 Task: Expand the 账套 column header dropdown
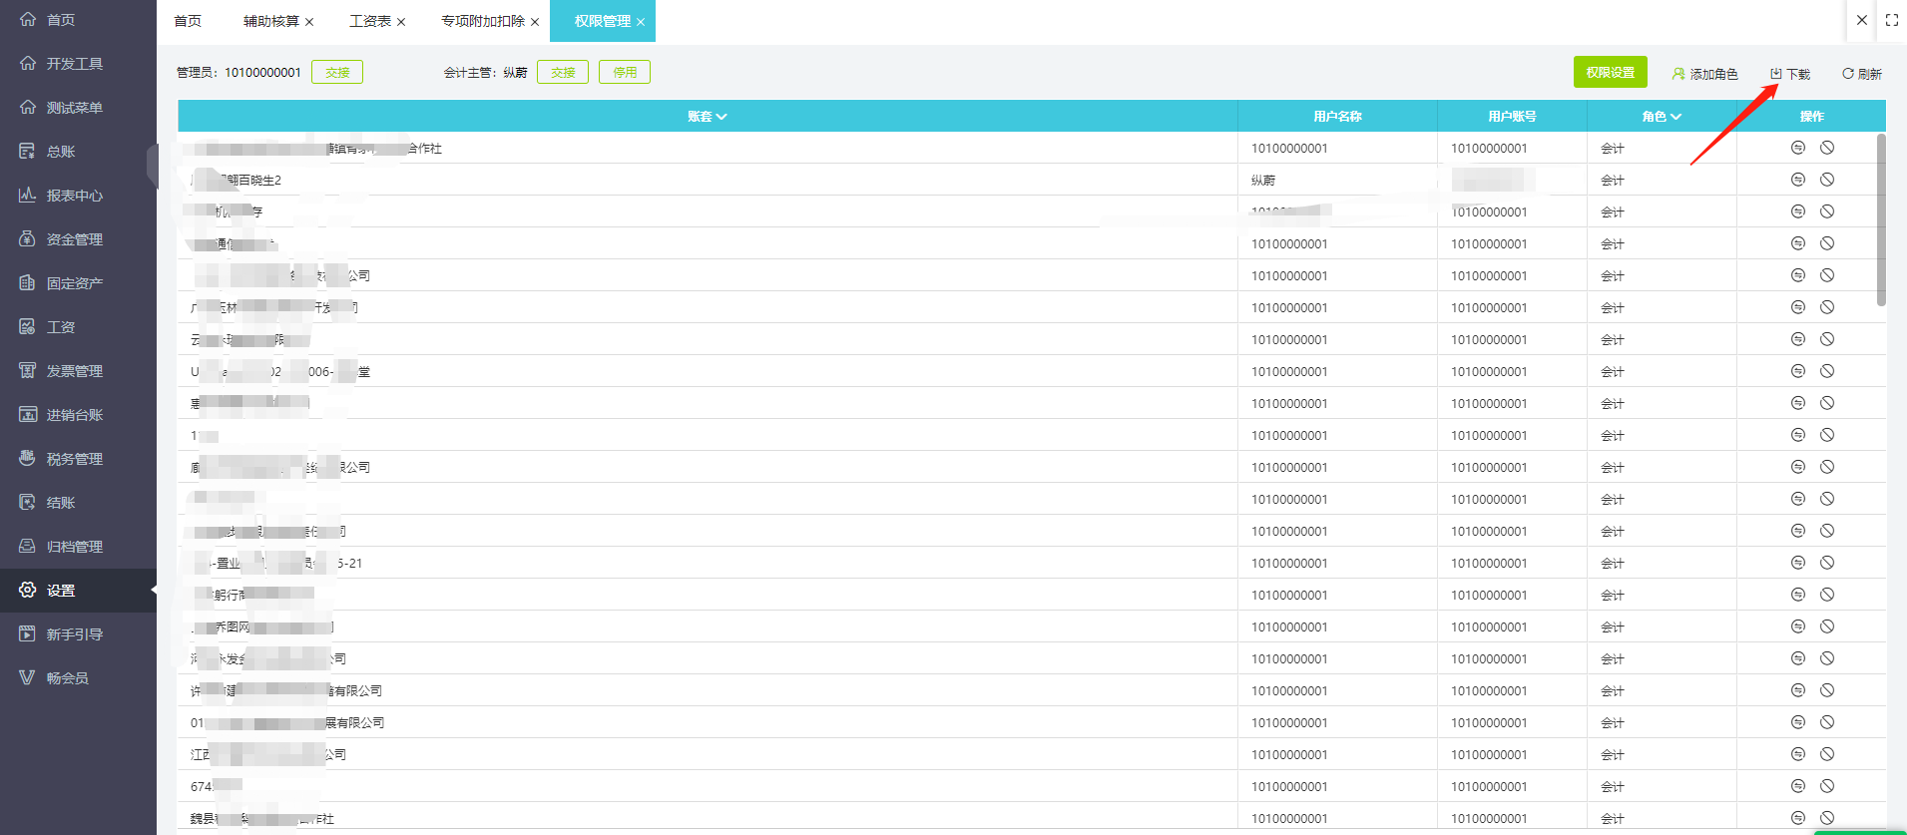pyautogui.click(x=721, y=117)
